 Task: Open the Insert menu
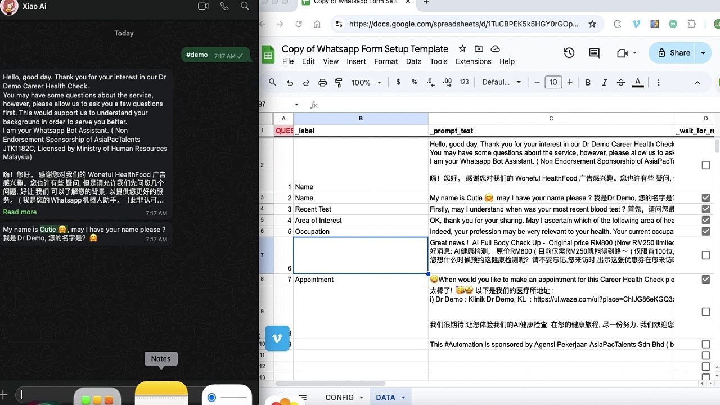pyautogui.click(x=357, y=61)
